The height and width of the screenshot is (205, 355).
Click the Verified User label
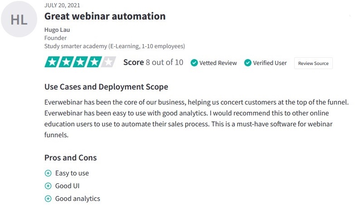pos(270,63)
